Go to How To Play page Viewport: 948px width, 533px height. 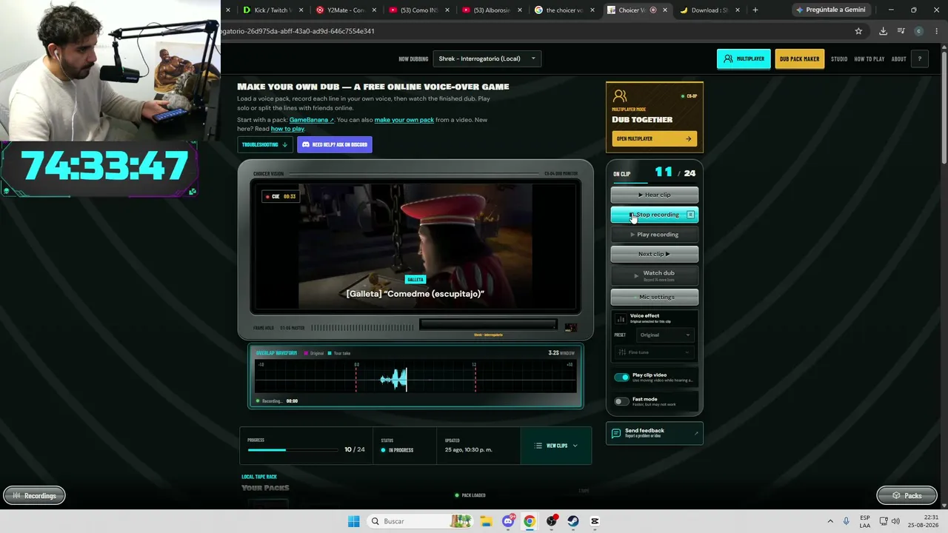pyautogui.click(x=869, y=59)
